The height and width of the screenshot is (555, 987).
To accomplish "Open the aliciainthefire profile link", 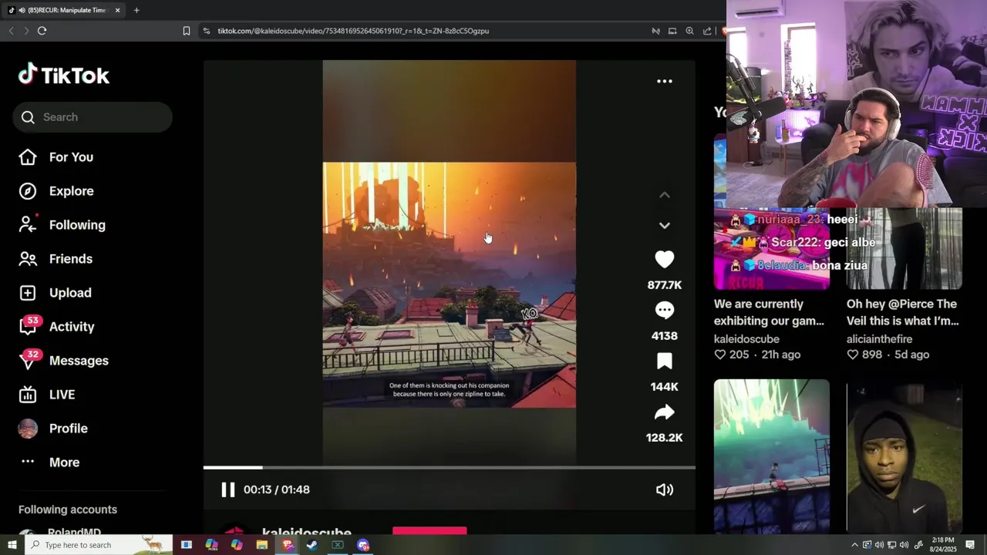I will [x=879, y=339].
